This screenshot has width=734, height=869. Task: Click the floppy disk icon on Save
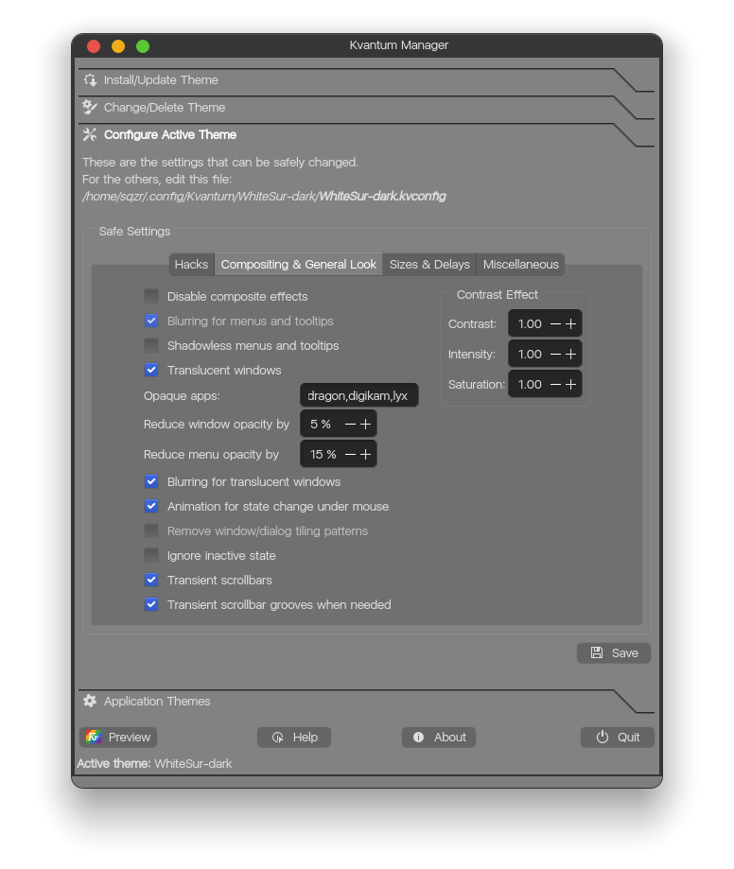click(597, 652)
